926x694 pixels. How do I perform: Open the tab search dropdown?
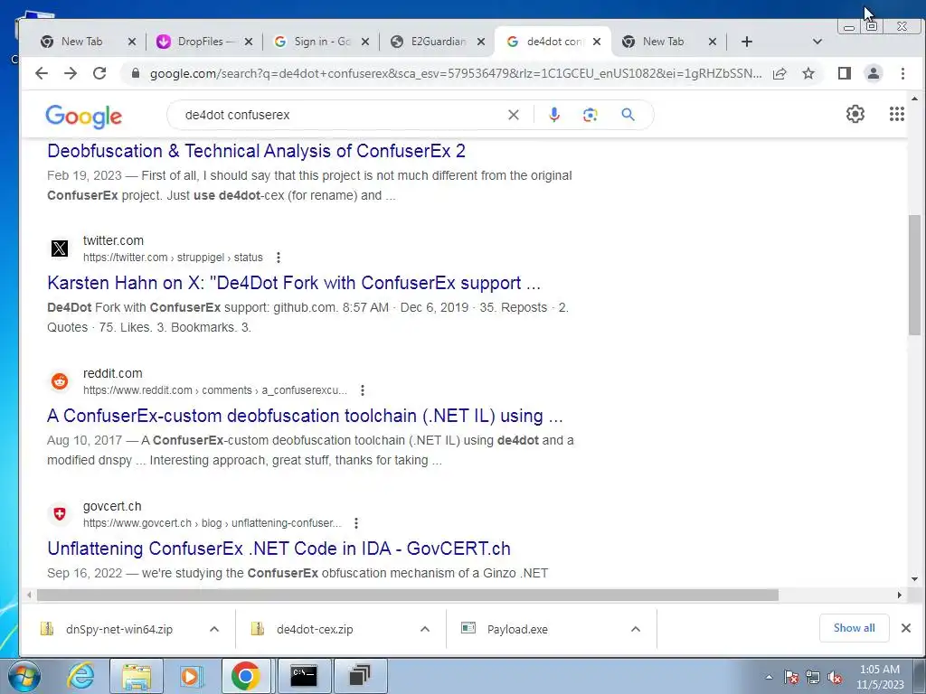pyautogui.click(x=817, y=42)
